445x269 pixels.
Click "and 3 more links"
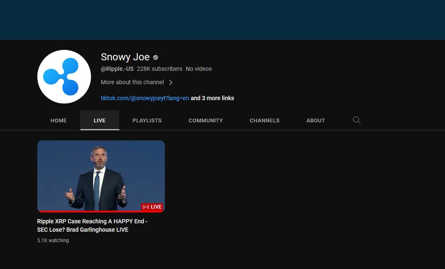(x=212, y=98)
